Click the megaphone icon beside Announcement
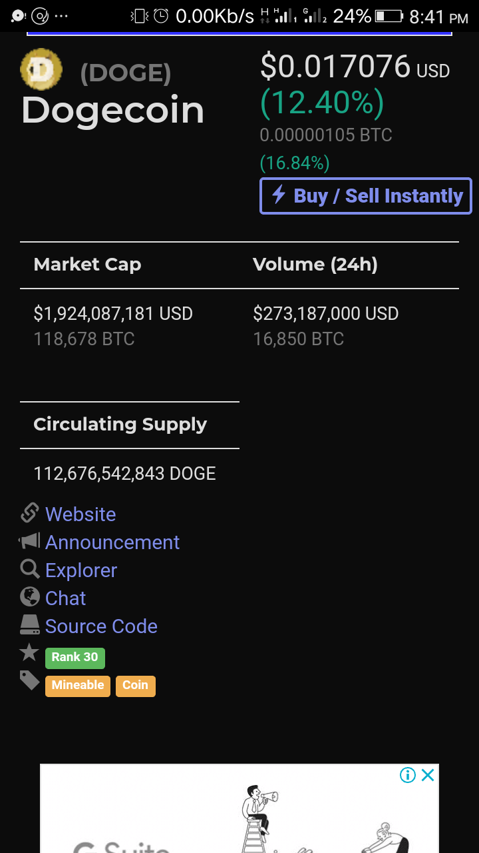 coord(30,541)
